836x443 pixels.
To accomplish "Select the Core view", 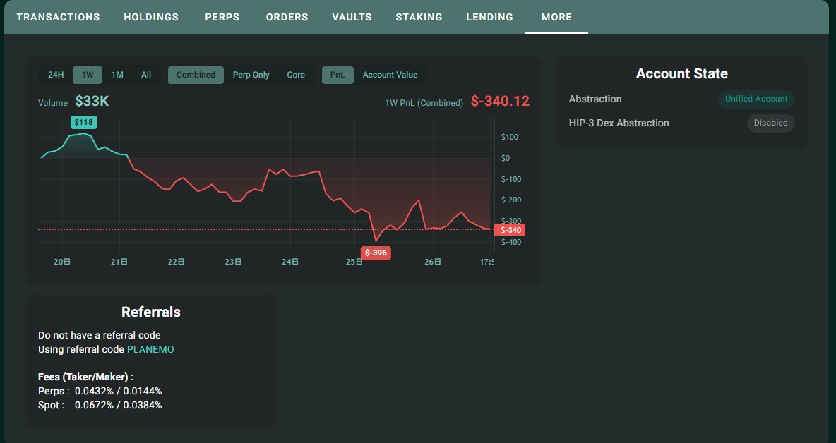I will (296, 75).
